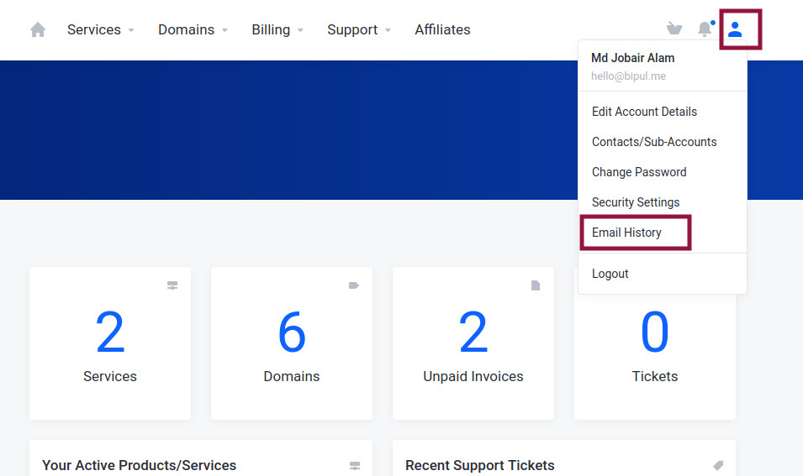
Task: Choose Change Password in account menu
Action: click(x=639, y=172)
